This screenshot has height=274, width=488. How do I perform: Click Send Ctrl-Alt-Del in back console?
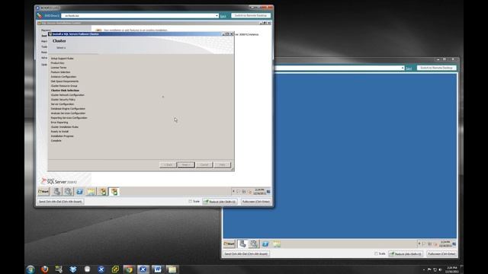click(x=246, y=253)
